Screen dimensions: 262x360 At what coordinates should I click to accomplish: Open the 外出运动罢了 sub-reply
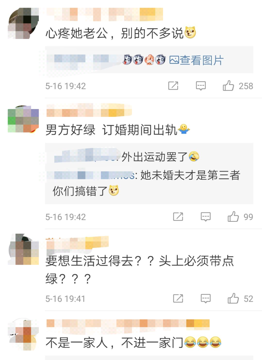pos(127,157)
